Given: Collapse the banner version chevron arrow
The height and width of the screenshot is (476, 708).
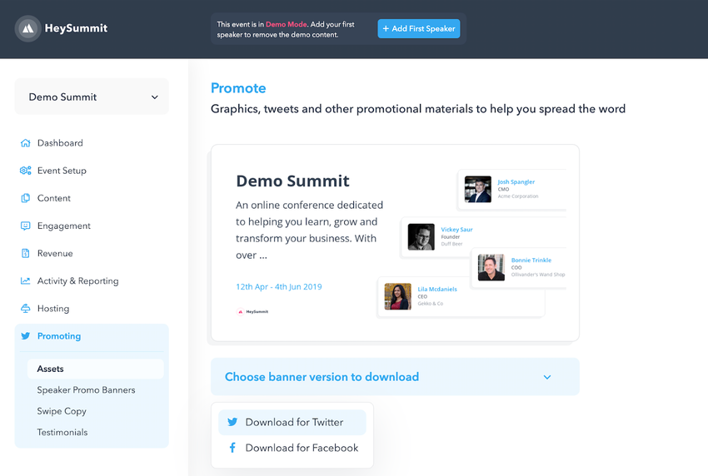Looking at the screenshot, I should pos(547,377).
